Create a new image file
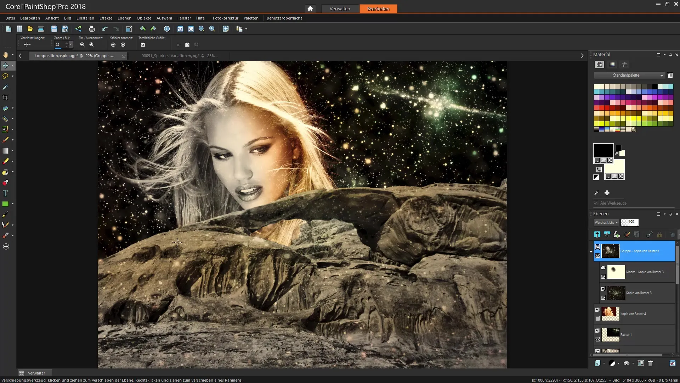 [x=9, y=29]
